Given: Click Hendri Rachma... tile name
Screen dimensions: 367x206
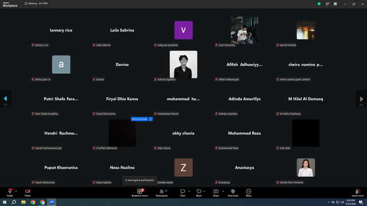Looking at the screenshot, I should pos(61,133).
